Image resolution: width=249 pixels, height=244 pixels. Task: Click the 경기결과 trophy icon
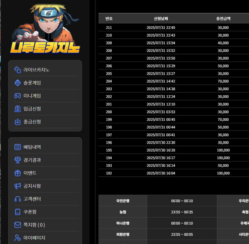tap(18, 160)
